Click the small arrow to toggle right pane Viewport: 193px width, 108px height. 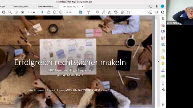(x=158, y=61)
